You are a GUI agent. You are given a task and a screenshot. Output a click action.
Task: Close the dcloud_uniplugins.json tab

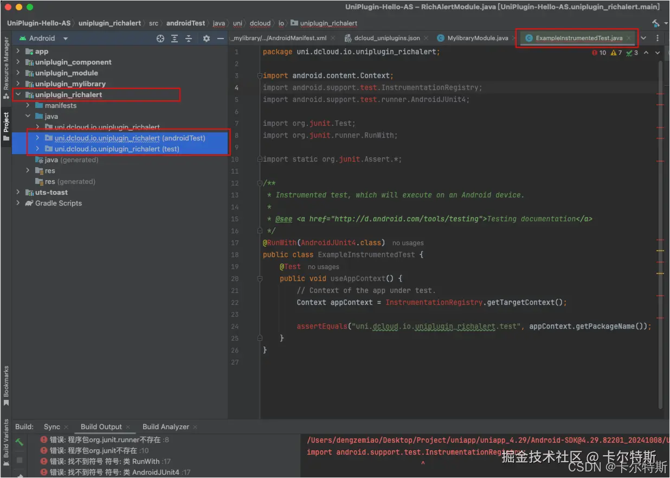click(x=426, y=38)
